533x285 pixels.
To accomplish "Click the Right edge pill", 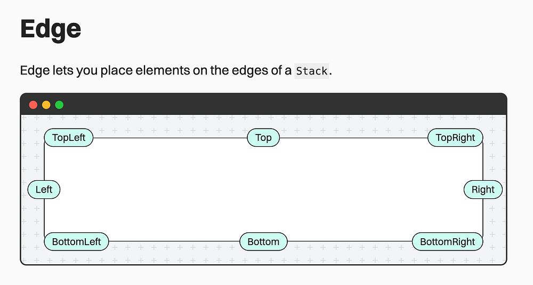I will [483, 189].
